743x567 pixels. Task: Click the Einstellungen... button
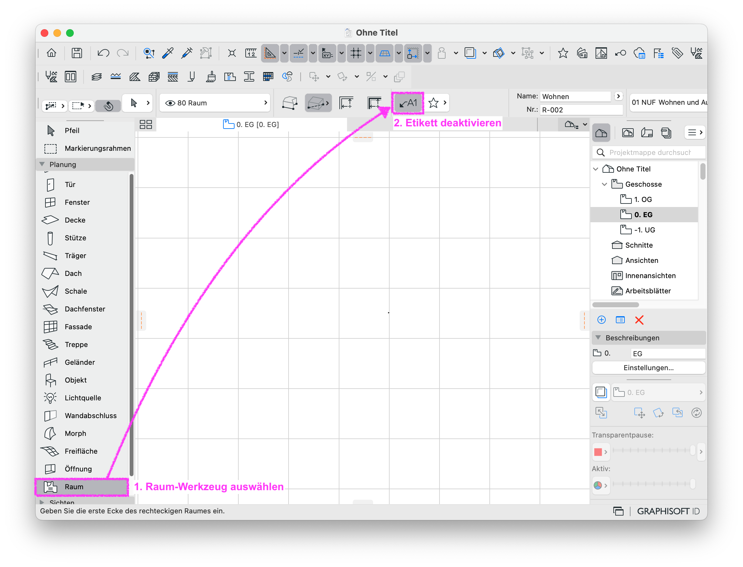pyautogui.click(x=649, y=368)
